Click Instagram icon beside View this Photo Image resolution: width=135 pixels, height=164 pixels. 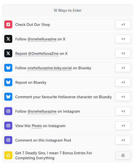tap(8, 126)
